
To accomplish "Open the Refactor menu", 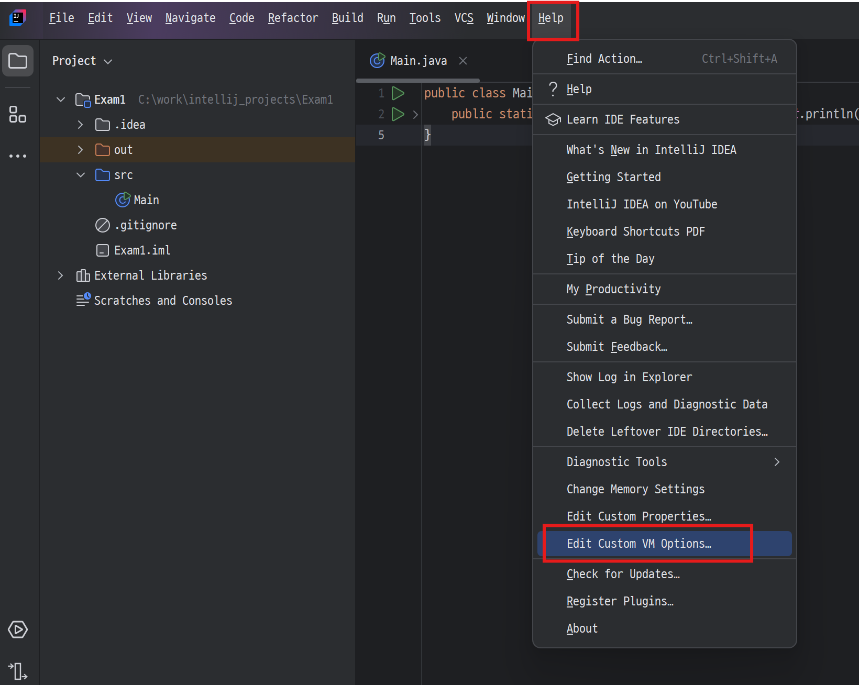I will 293,18.
